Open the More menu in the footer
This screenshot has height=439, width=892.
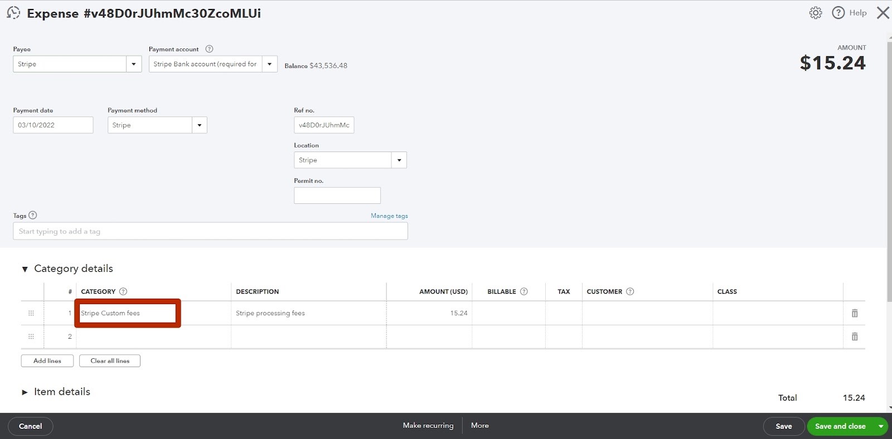pyautogui.click(x=480, y=426)
